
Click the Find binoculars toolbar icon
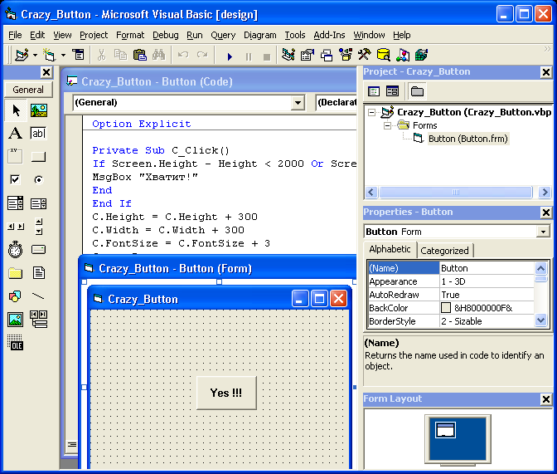(158, 55)
